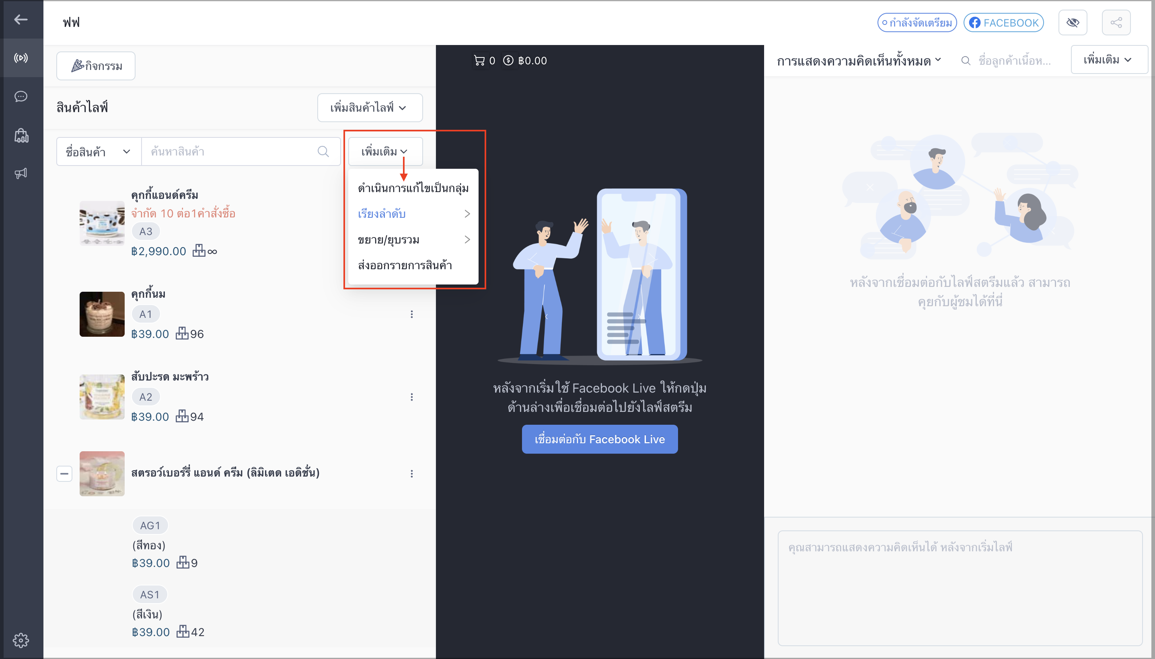Click the สตรอว์เบอร์รี่ แอนด์ ครีม product thumbnail

(102, 473)
